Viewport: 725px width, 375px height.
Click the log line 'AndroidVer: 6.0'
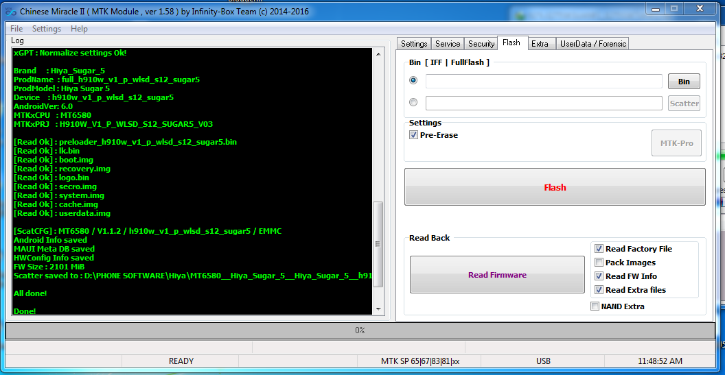click(43, 106)
